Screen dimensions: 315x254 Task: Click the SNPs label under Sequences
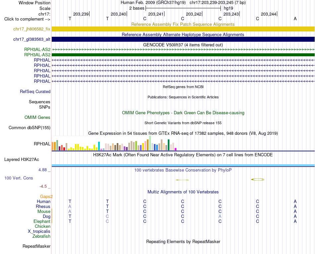[x=45, y=107]
